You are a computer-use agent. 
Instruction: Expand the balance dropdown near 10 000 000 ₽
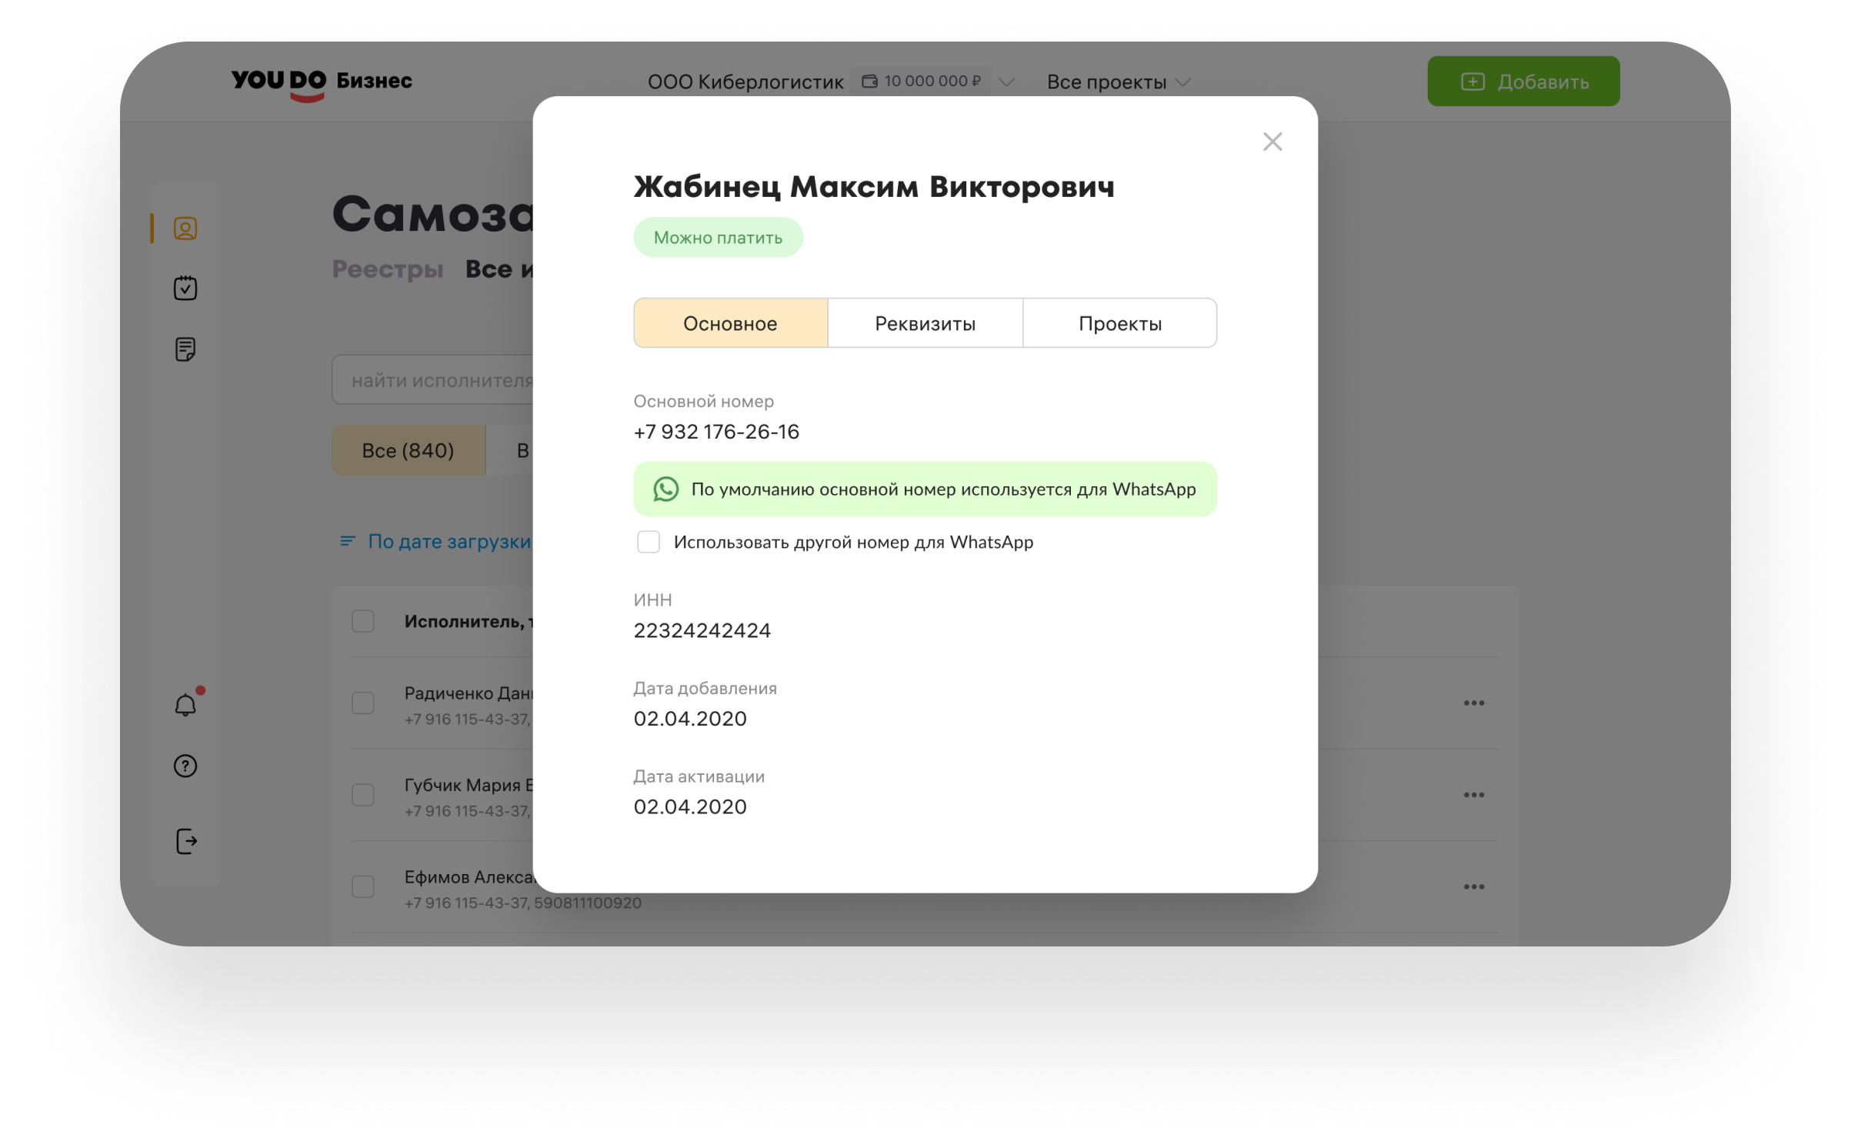tap(1008, 82)
